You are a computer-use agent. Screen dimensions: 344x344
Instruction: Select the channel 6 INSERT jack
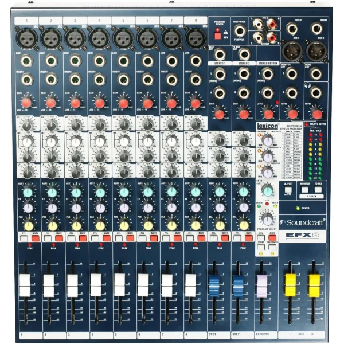(148, 80)
